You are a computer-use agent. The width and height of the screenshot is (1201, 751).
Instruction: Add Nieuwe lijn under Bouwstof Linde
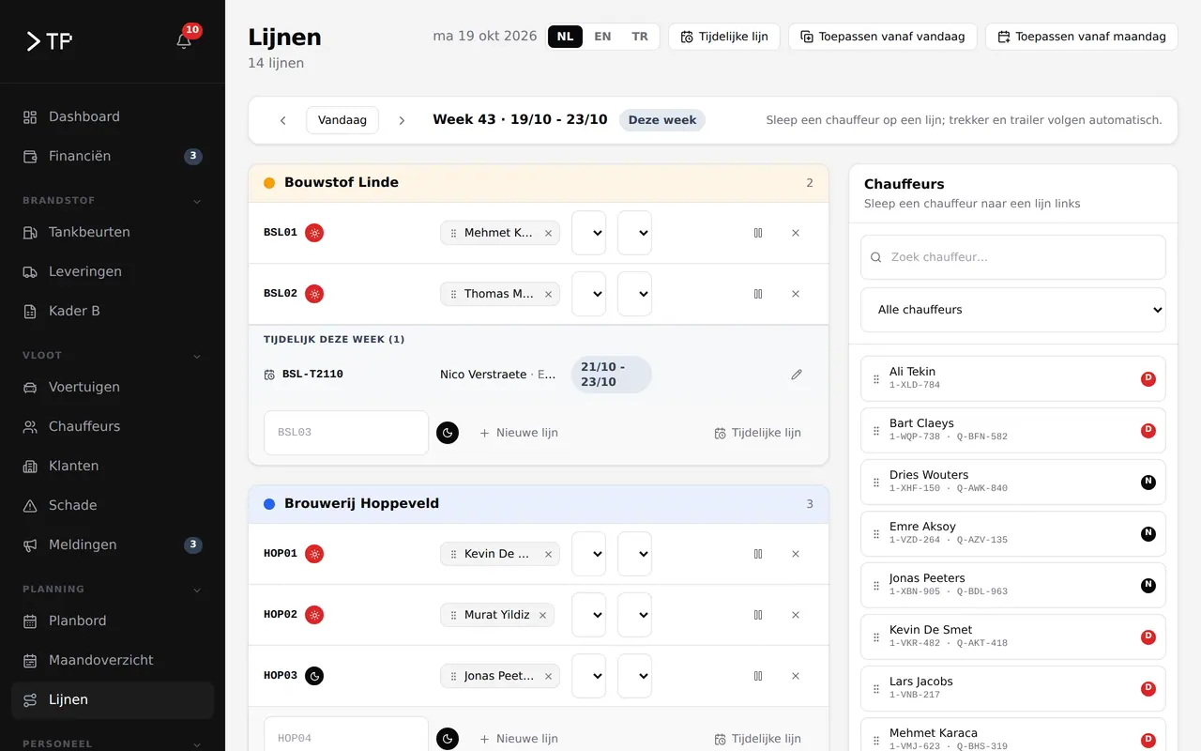click(x=519, y=433)
